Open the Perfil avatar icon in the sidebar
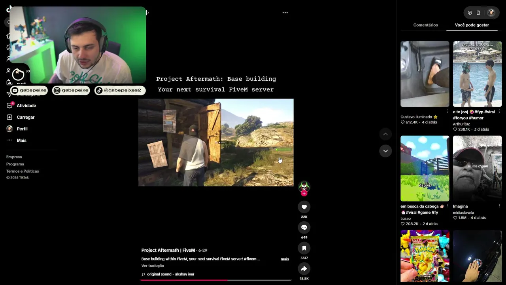 (x=9, y=129)
